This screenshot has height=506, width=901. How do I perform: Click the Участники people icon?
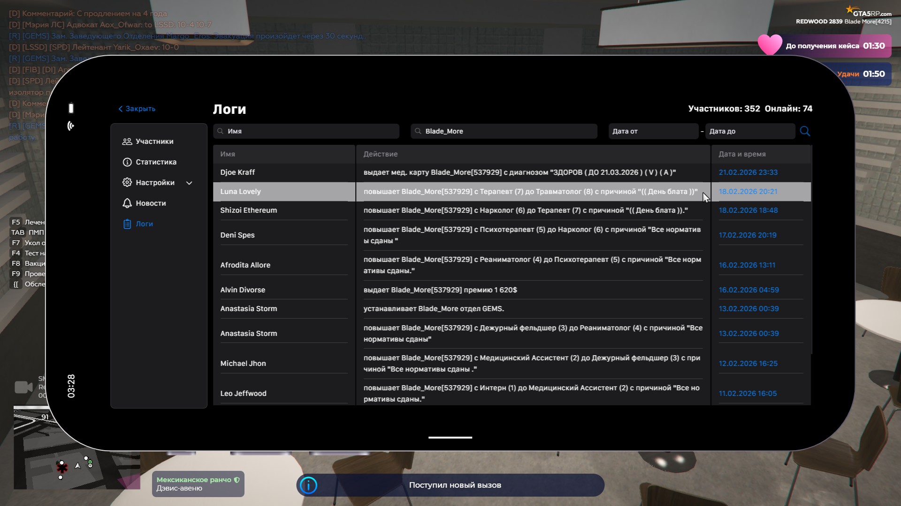pos(127,141)
